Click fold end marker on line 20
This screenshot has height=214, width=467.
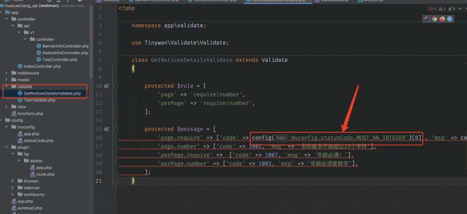[116, 172]
